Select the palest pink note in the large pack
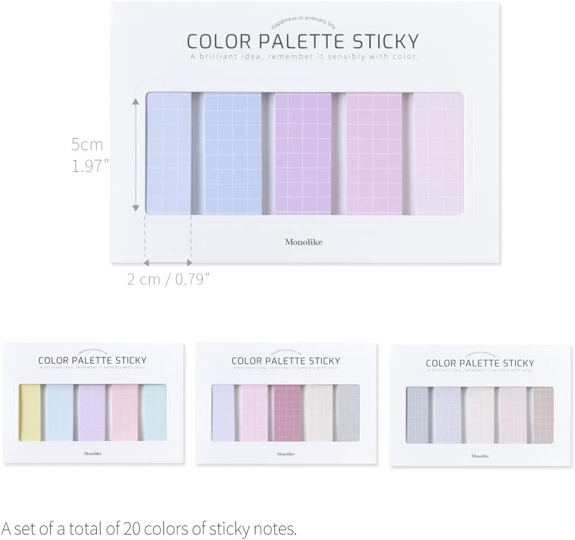This screenshot has width=575, height=540. [x=439, y=153]
